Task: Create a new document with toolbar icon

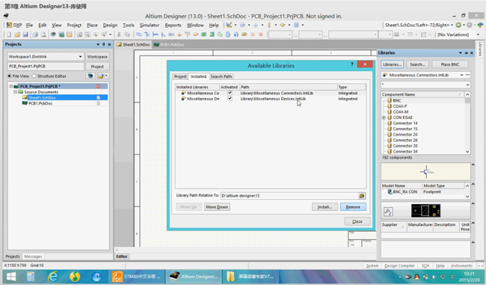Action: click(x=9, y=34)
